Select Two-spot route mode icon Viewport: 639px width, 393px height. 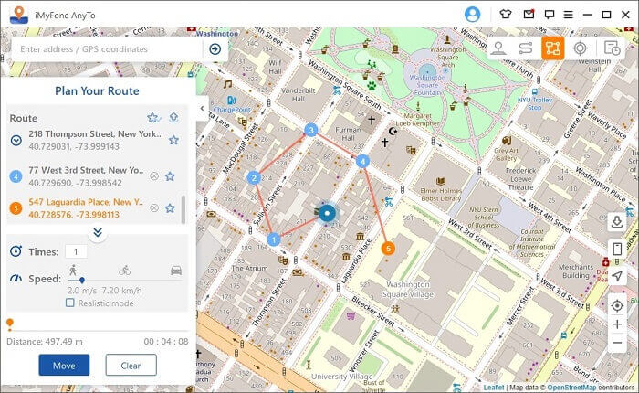(x=526, y=48)
